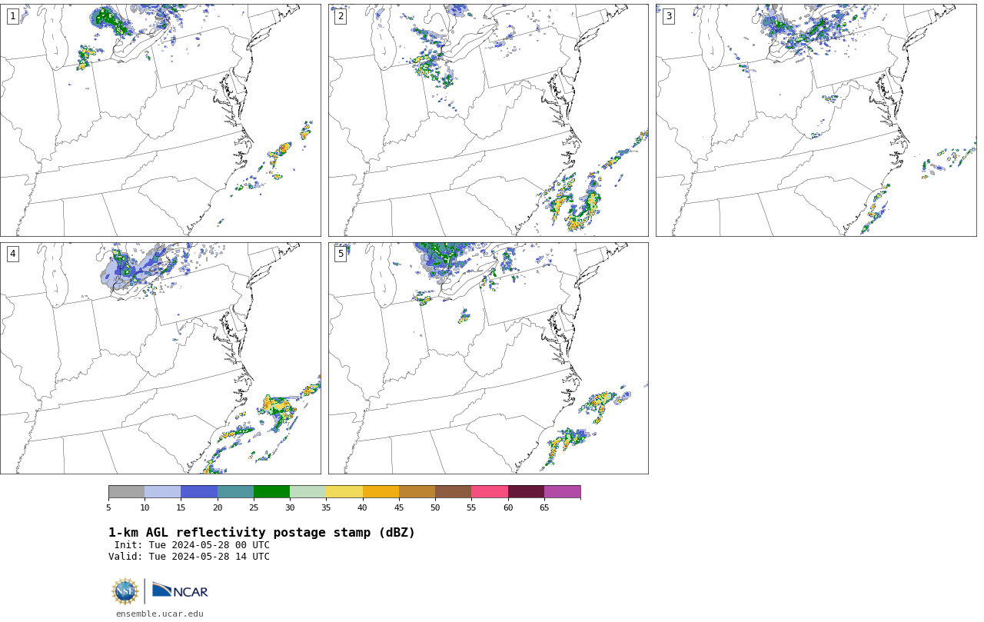
Task: Click the 60 tick label on colorbar
Action: (508, 507)
